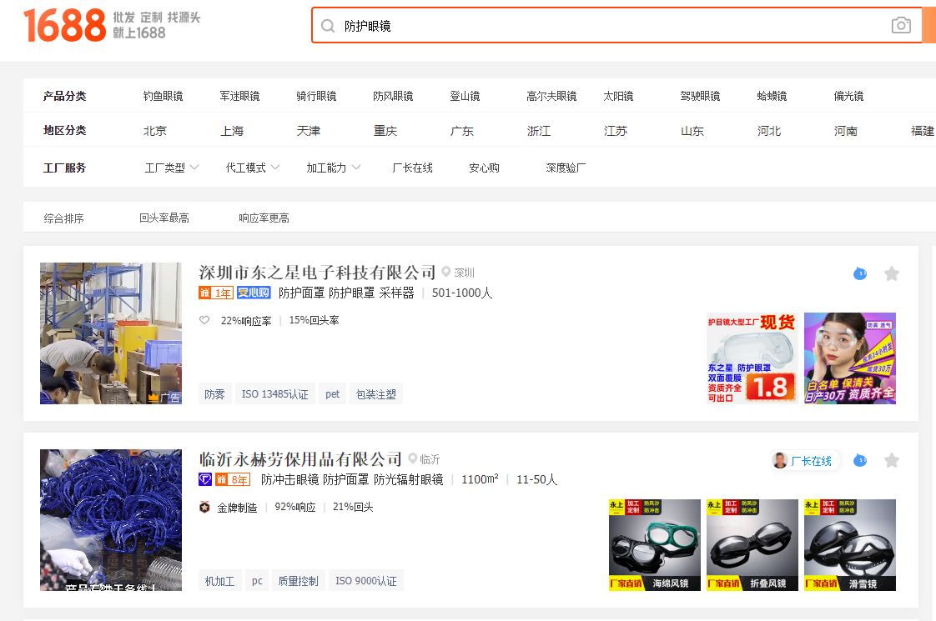
Task: Open 滑雪镜 product image
Action: (x=850, y=545)
